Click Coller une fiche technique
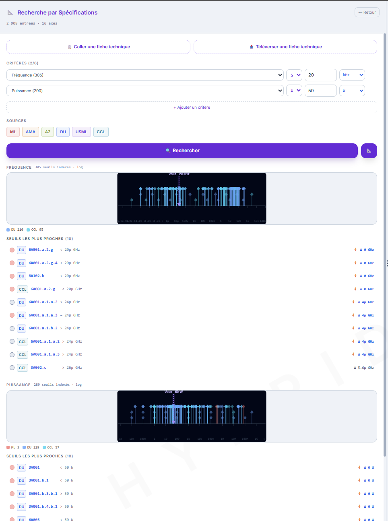Screen dimensions: 388x521 click(x=98, y=47)
